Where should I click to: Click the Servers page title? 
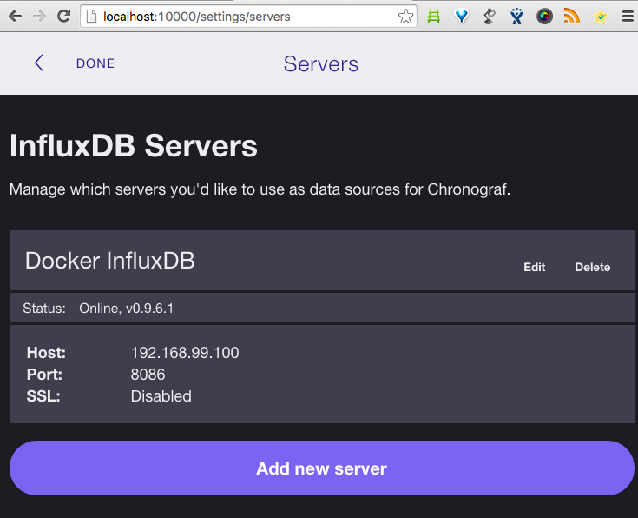tap(321, 64)
